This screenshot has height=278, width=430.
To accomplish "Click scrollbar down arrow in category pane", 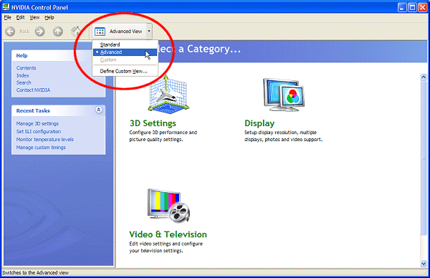I will coord(424,264).
